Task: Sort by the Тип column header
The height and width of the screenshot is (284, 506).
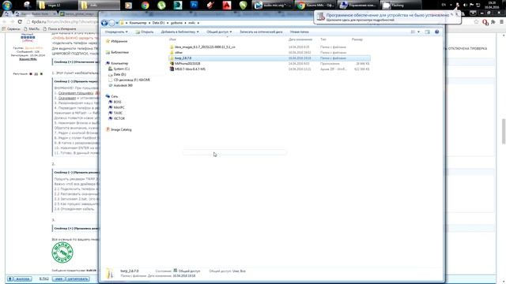Action: pyautogui.click(x=323, y=39)
